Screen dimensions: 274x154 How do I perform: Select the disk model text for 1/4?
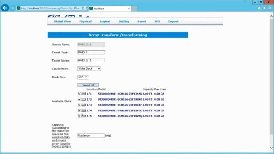click(120, 110)
